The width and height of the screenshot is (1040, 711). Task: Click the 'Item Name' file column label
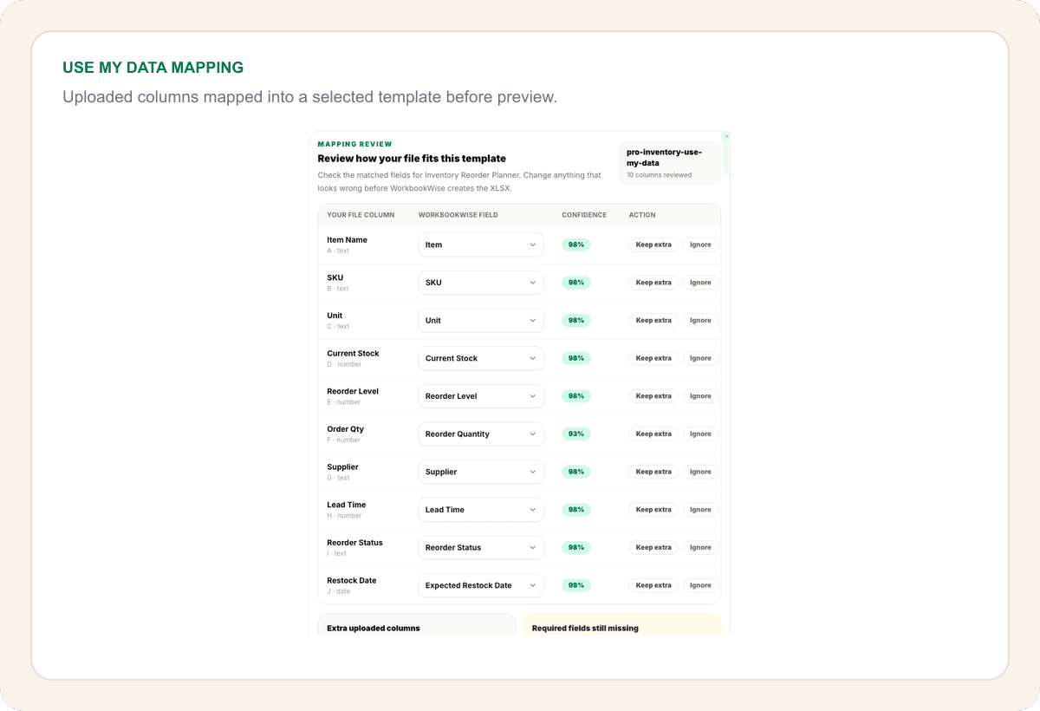(347, 240)
